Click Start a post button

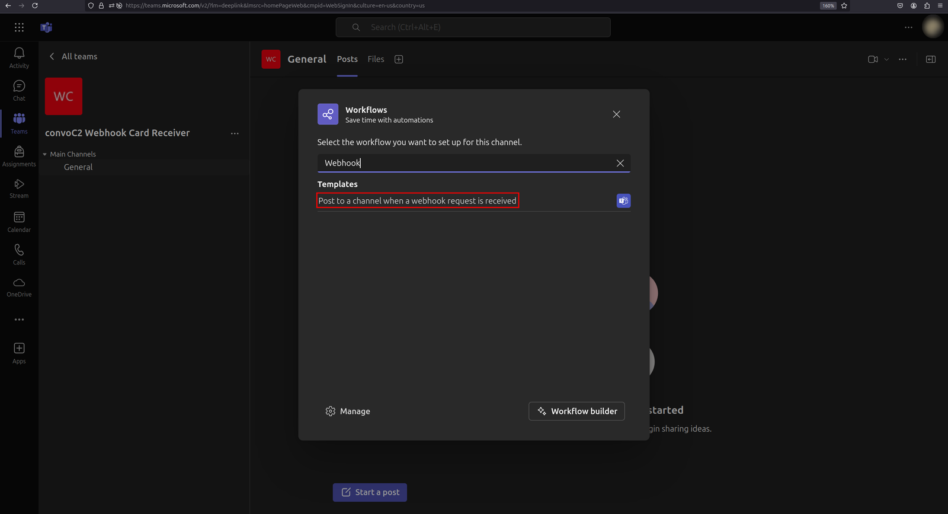pyautogui.click(x=370, y=492)
